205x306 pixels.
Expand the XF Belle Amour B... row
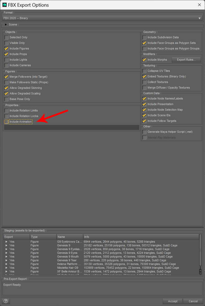click(6, 271)
